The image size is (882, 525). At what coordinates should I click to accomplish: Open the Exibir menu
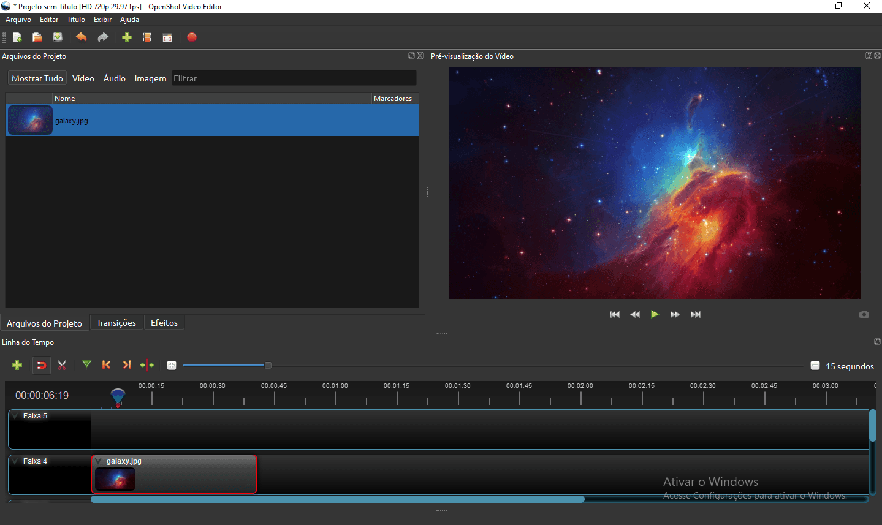pos(102,20)
